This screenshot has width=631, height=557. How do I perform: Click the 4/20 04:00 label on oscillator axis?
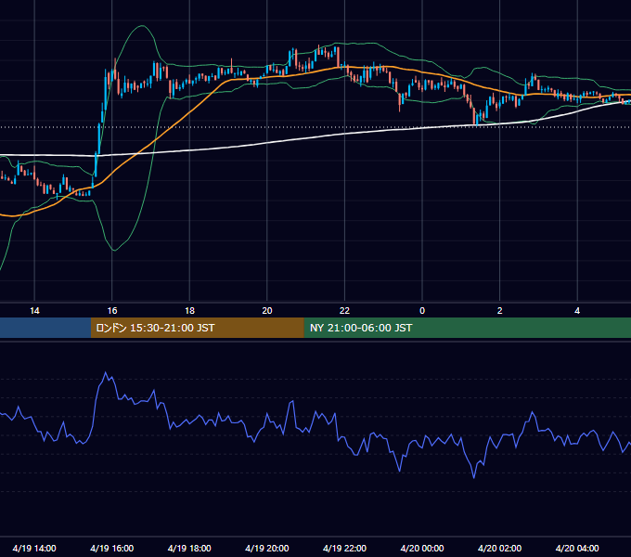(577, 548)
